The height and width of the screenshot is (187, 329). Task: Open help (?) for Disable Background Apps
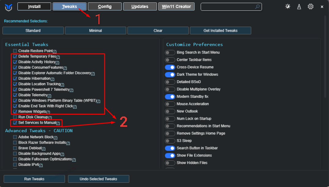pos(62,154)
